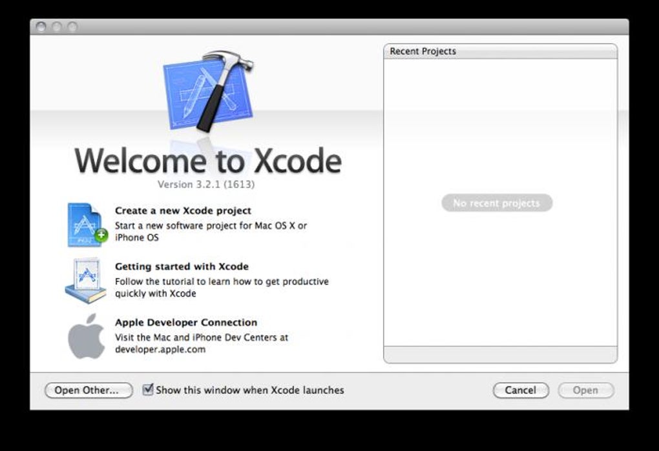Click the "No recent projects" placeholder label
659x451 pixels.
pyautogui.click(x=497, y=203)
